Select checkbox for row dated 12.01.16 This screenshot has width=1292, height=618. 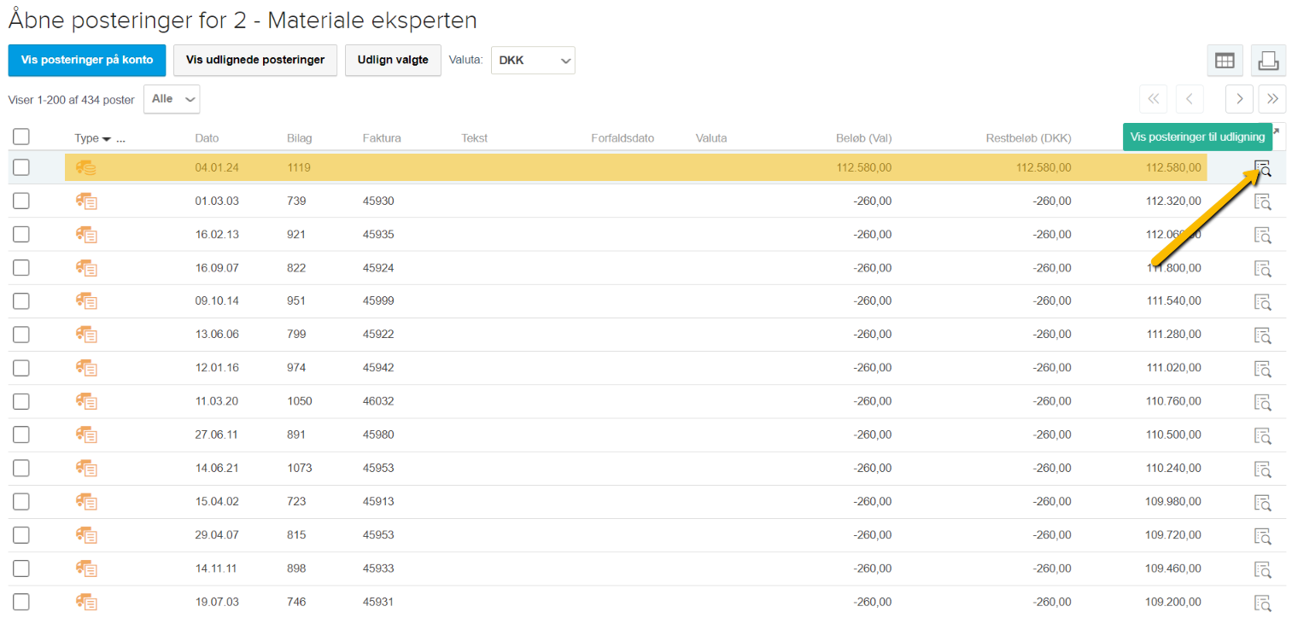[21, 368]
